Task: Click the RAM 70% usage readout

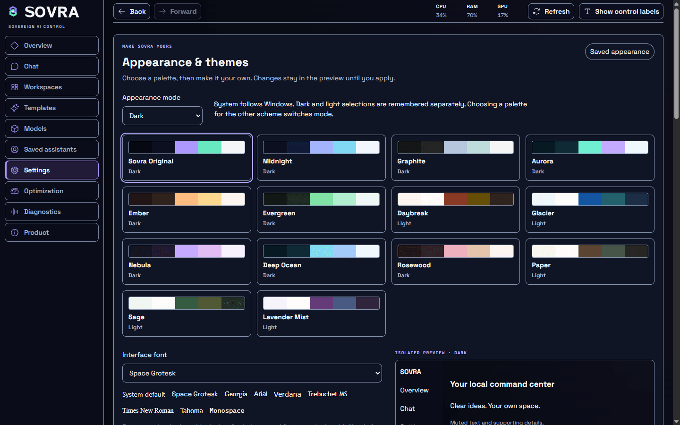Action: 472,11
